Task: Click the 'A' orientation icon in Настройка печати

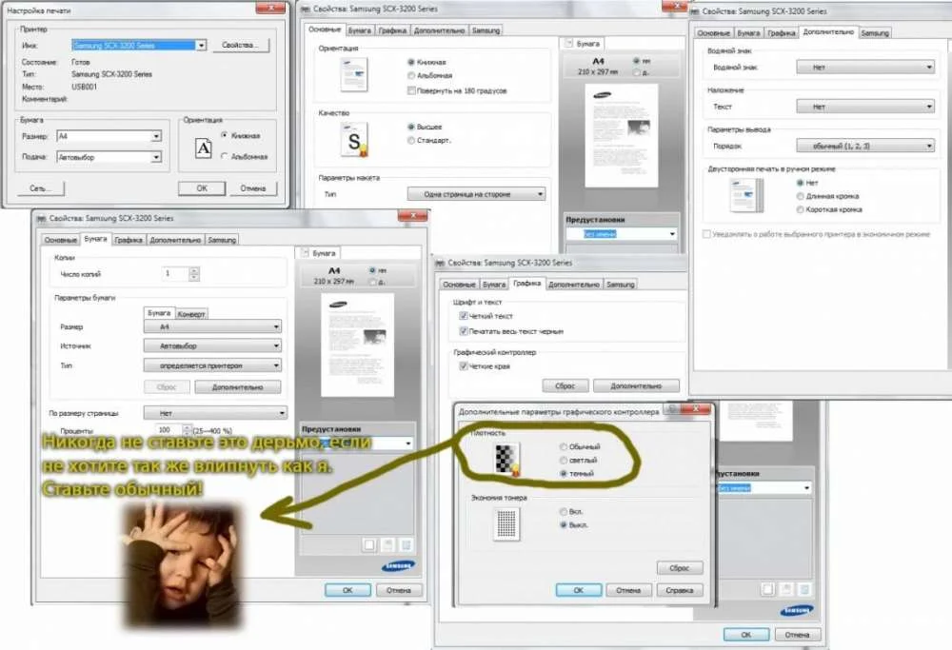Action: [x=204, y=148]
